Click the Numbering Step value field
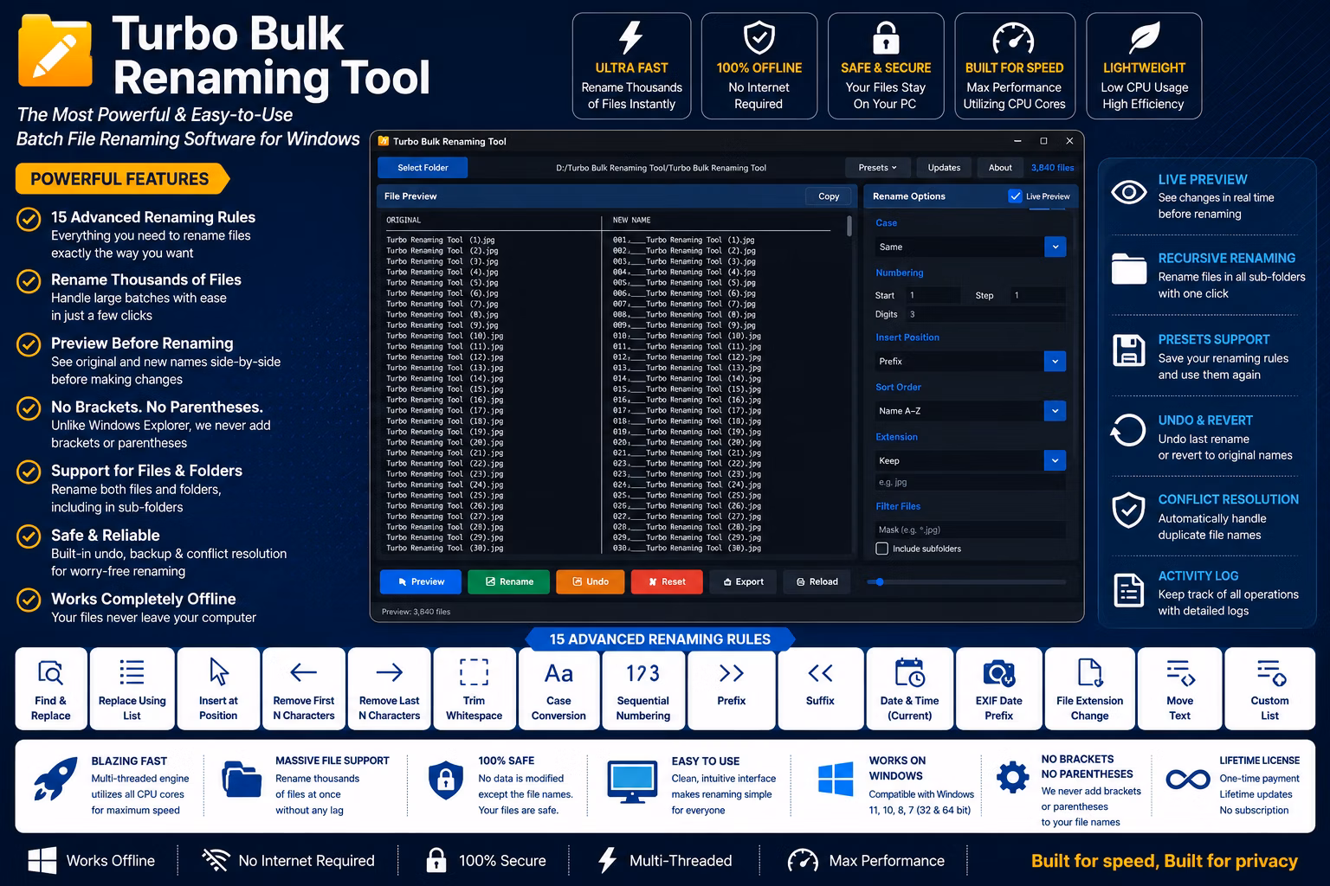Viewport: 1330px width, 886px height. [1038, 295]
